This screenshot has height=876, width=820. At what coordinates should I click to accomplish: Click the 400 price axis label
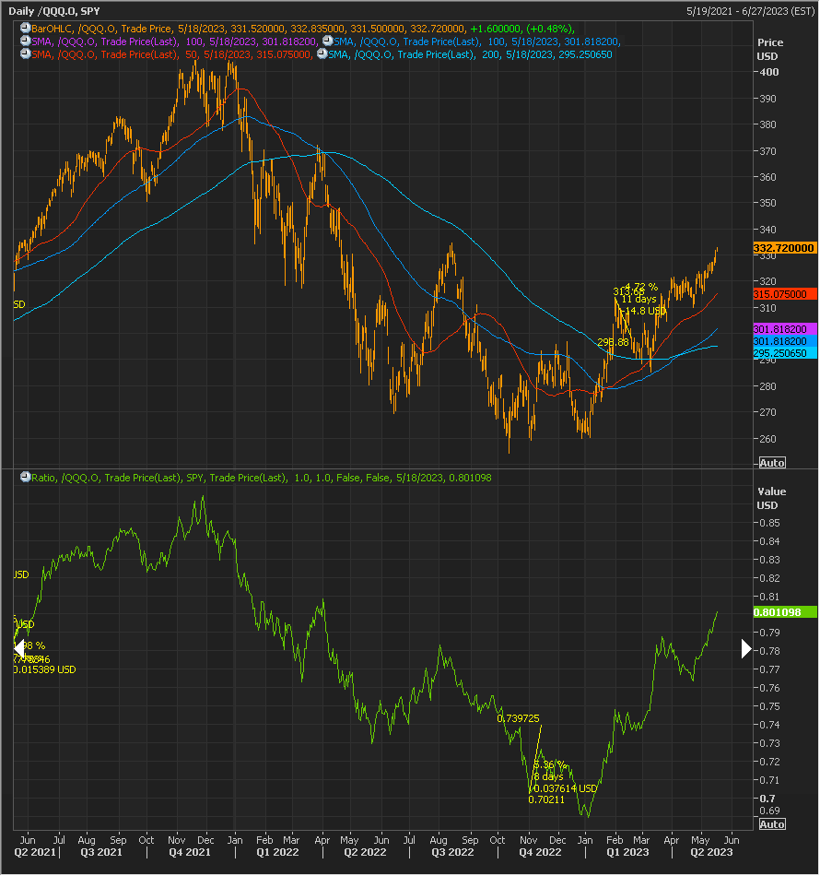coord(768,72)
